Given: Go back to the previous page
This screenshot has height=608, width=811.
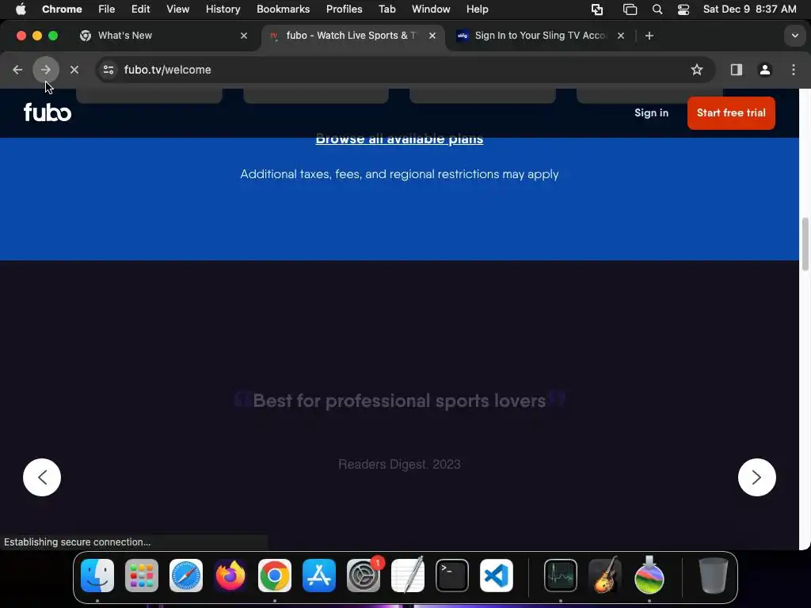Looking at the screenshot, I should (x=17, y=70).
